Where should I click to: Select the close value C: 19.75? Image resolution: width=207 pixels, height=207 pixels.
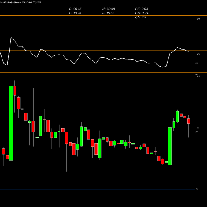tap(75, 13)
